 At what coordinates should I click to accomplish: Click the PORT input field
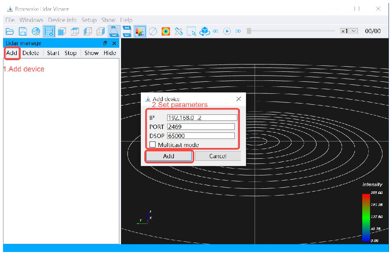201,127
